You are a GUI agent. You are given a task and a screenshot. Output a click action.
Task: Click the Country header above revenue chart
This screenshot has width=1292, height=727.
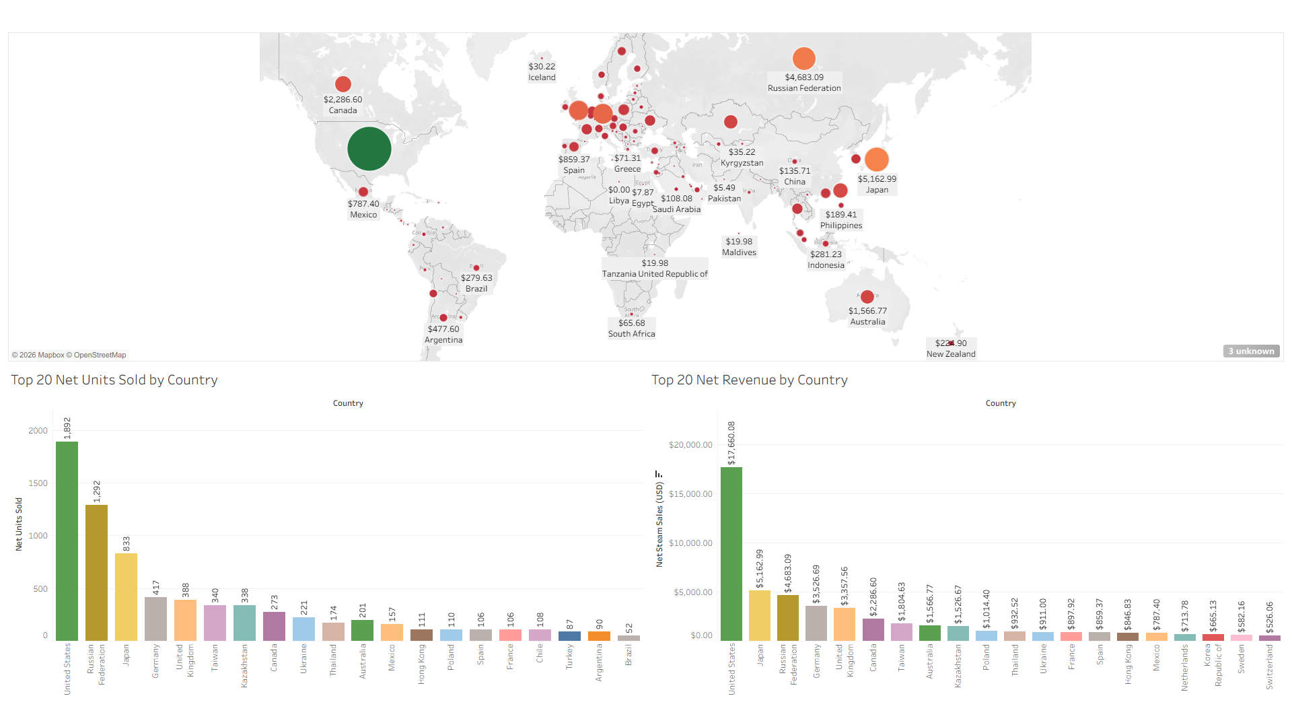(x=1001, y=403)
